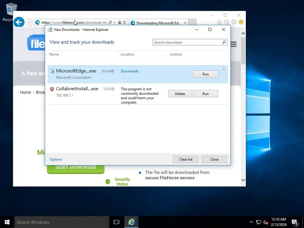Minimize the View Downloads window
This screenshot has height=228, width=304.
[197, 29]
